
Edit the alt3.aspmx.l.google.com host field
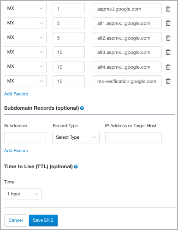[127, 52]
